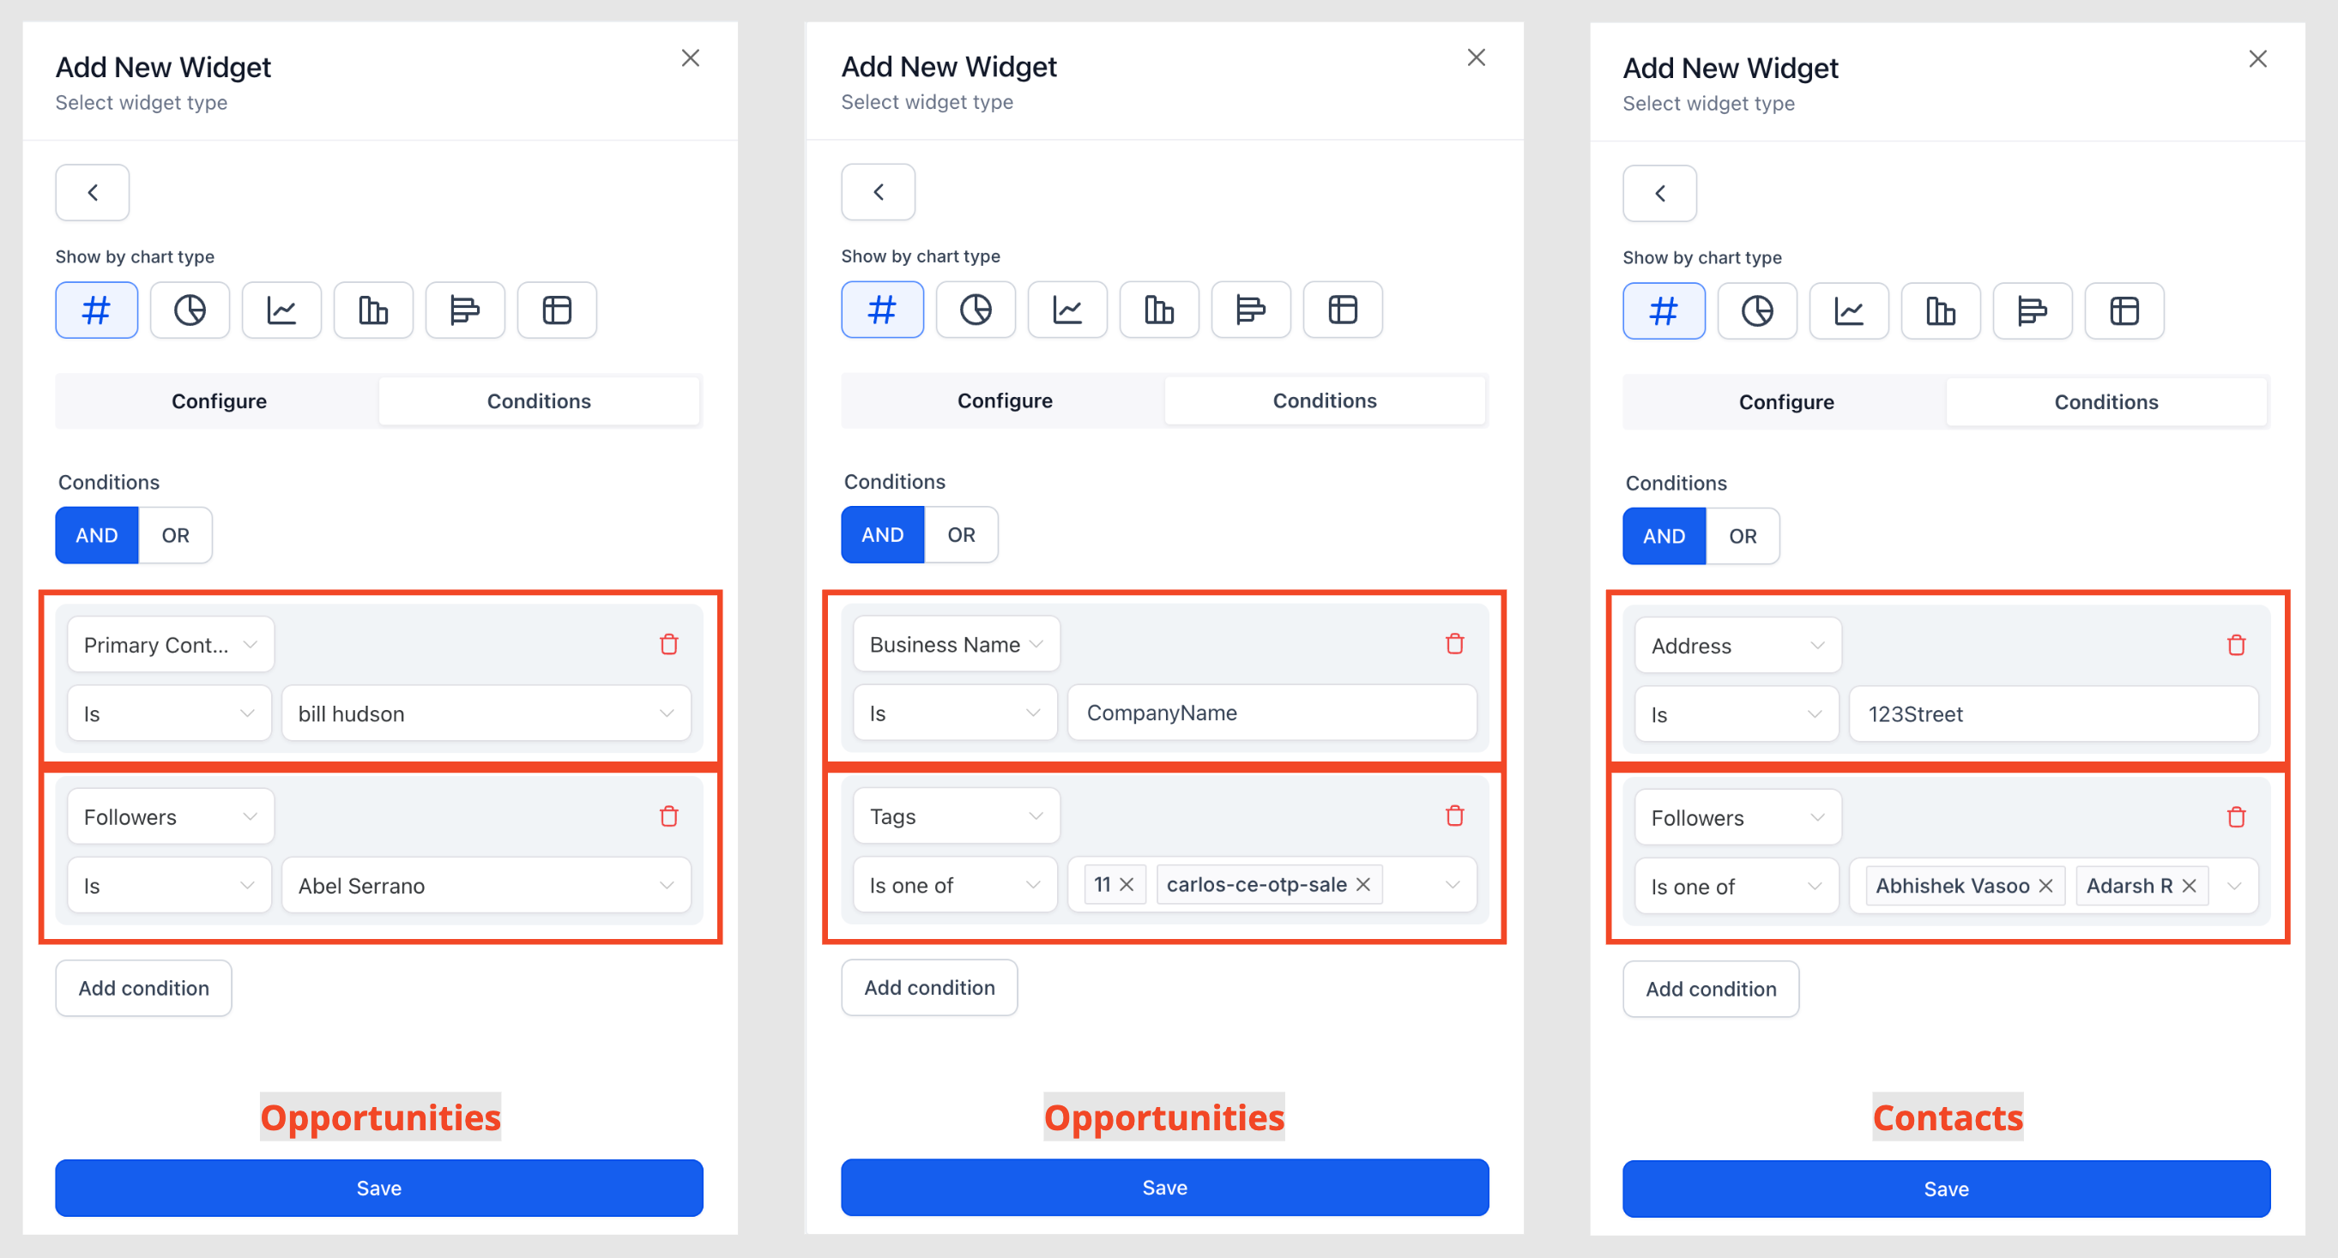2338x1258 pixels.
Task: Switch to the Configure tab
Action: 219,400
